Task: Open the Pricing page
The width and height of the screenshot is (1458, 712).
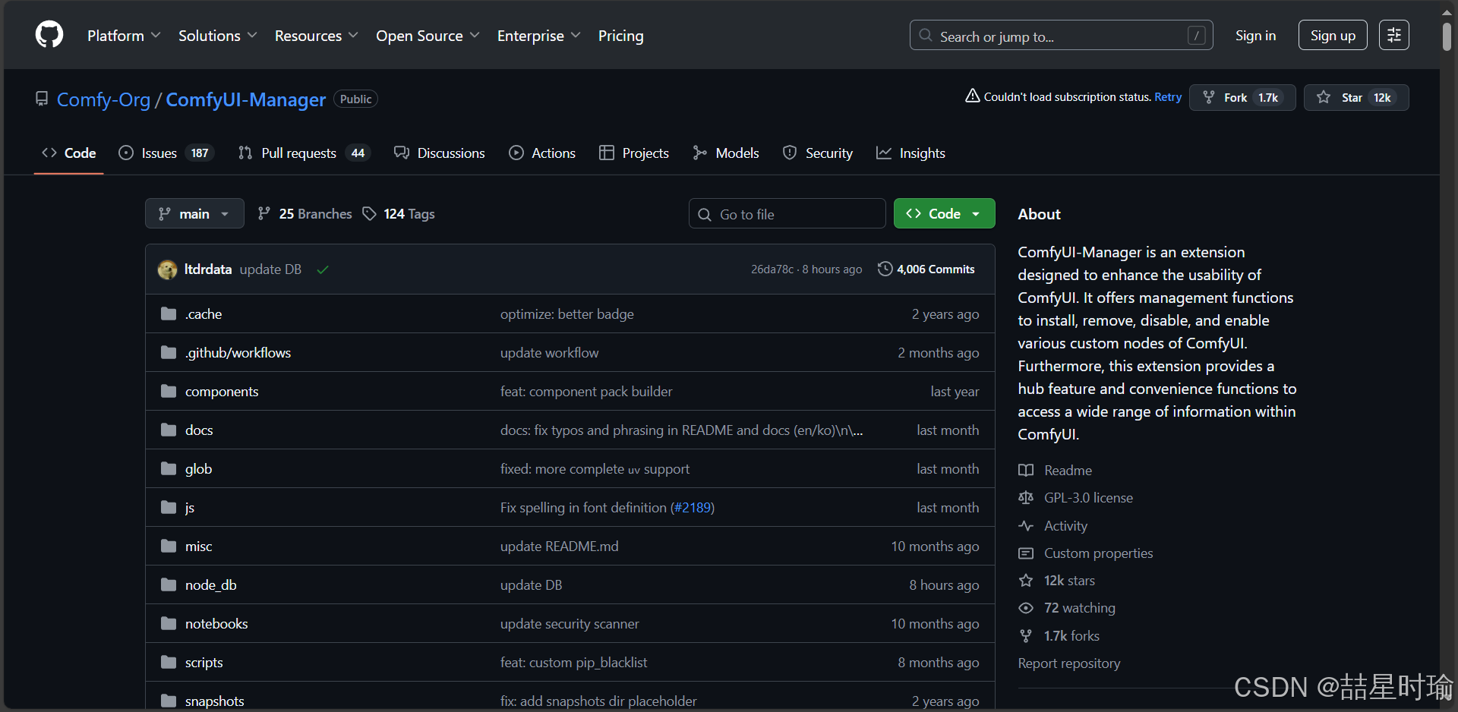Action: tap(620, 36)
